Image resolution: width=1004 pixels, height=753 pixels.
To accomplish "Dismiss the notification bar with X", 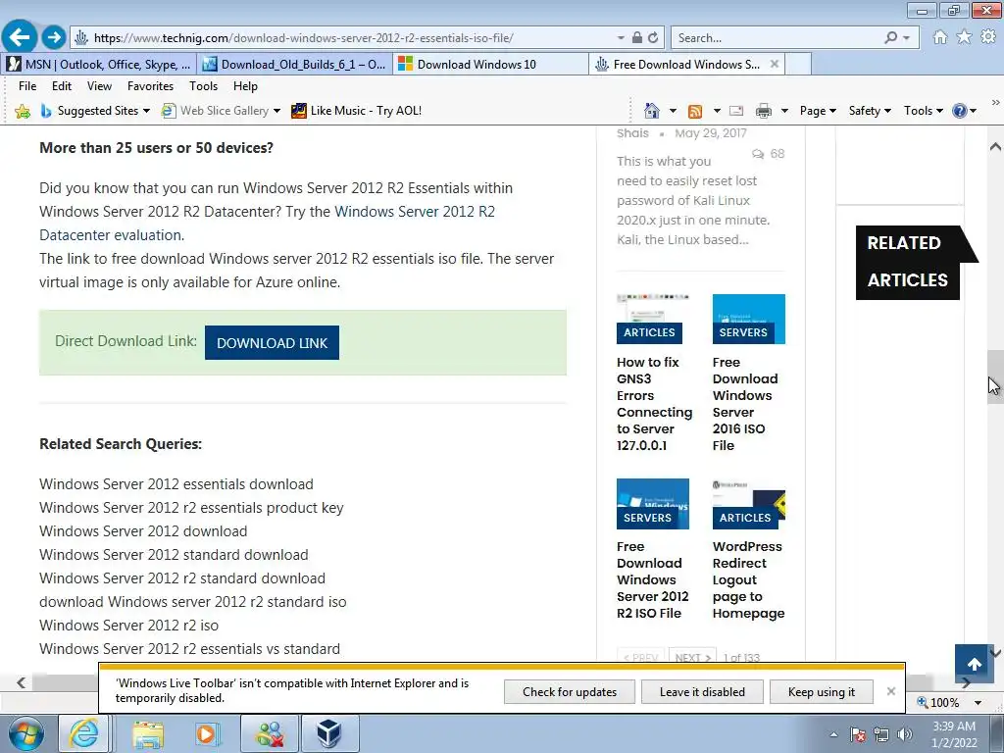I will (x=891, y=691).
